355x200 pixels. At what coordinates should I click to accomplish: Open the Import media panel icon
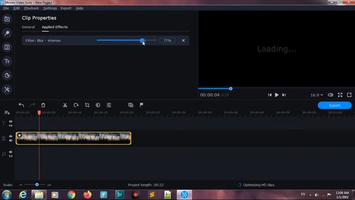[7, 19]
